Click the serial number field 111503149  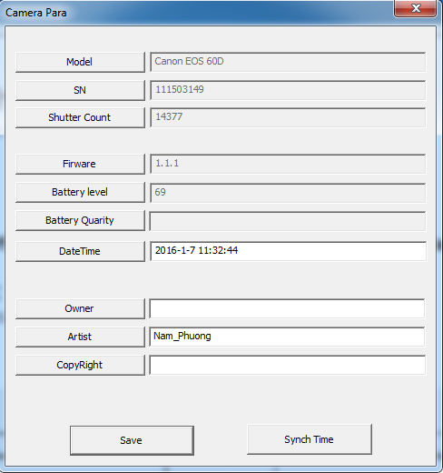pos(288,90)
